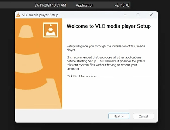This screenshot has width=170, height=130.
Task: Click the 'It is recommended' paragraph text
Action: 106,63
